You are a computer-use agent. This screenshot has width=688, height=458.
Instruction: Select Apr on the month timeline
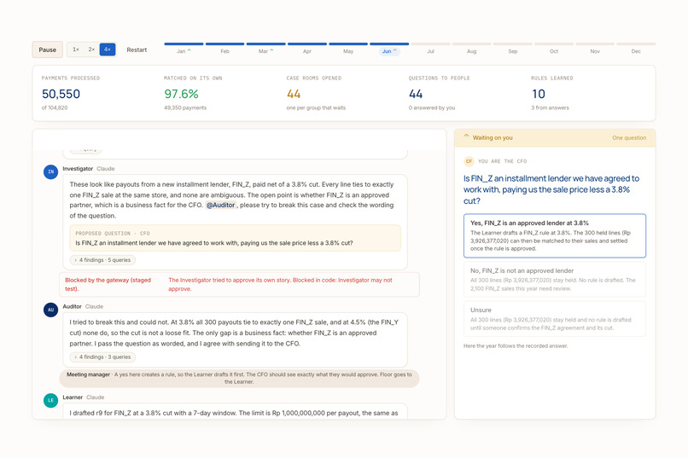(x=307, y=49)
